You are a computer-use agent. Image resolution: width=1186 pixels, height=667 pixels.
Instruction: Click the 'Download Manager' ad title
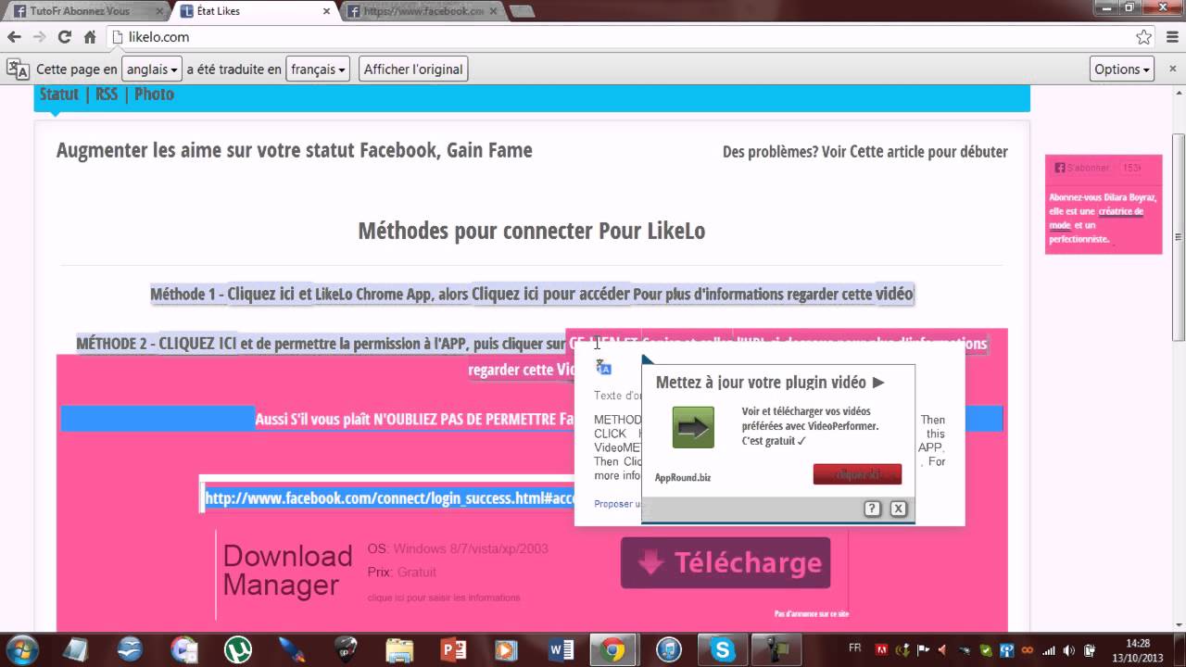(x=287, y=570)
